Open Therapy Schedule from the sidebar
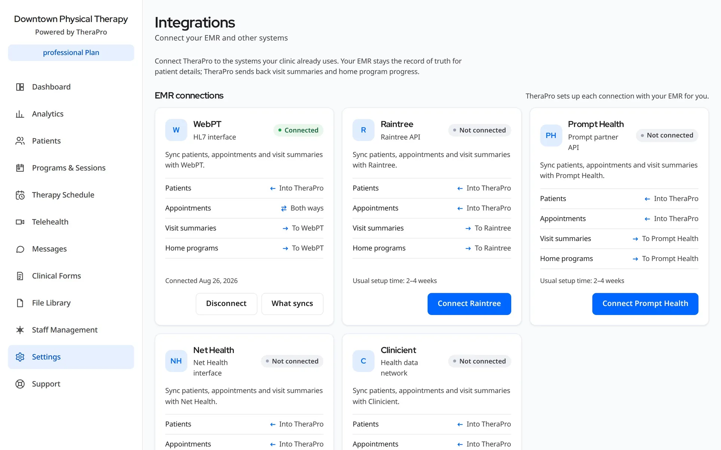This screenshot has height=450, width=721. tap(71, 195)
